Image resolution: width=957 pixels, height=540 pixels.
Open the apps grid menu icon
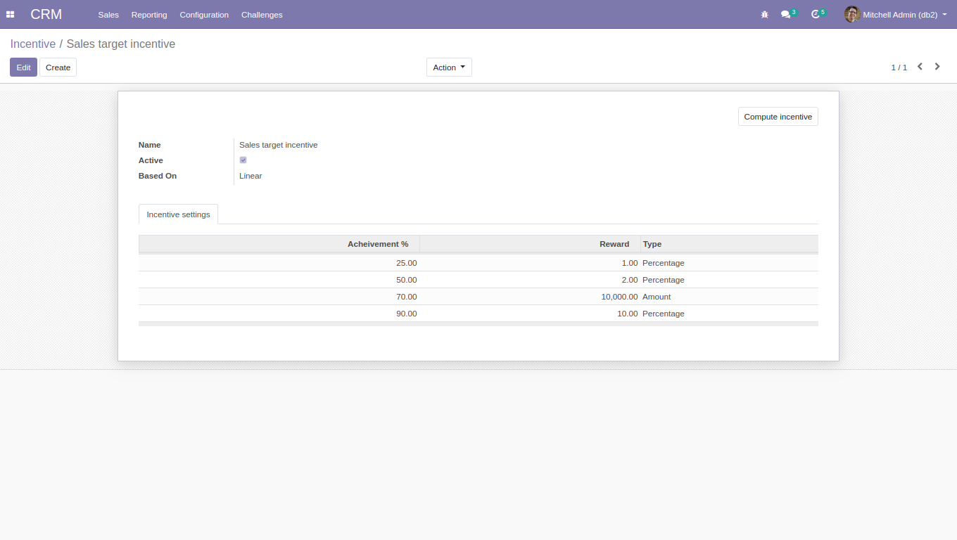pos(11,15)
